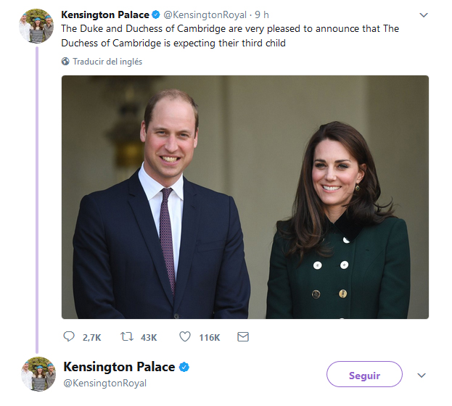Click the large Kensington Palace name at bottom
452x406 pixels.
point(119,367)
